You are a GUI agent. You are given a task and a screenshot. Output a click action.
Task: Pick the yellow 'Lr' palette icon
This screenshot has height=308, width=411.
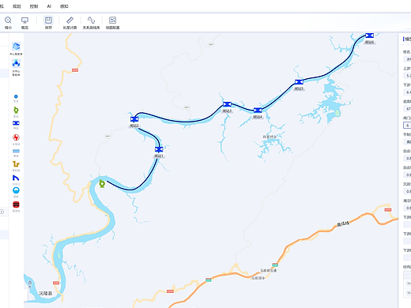tap(16, 164)
